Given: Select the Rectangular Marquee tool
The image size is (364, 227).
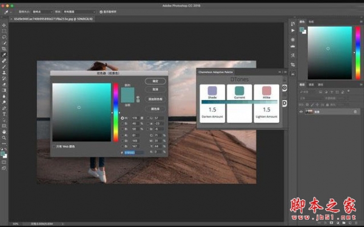Looking at the screenshot, I should tap(4, 31).
